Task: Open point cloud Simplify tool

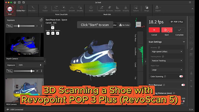Action: 80,9
